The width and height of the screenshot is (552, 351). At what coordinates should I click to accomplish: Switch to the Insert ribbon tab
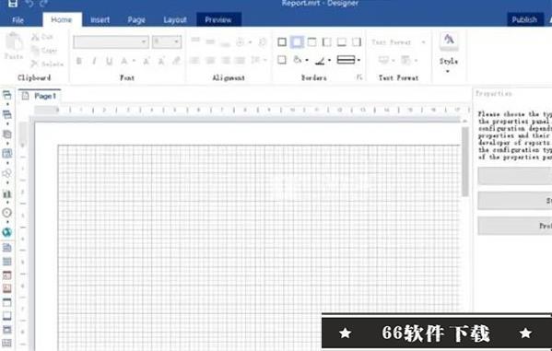(x=100, y=19)
